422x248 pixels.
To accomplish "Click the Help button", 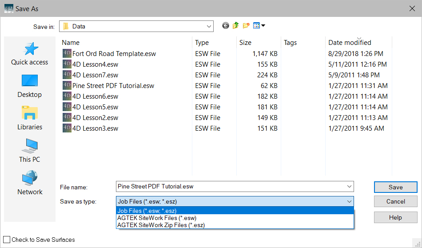I will coord(395,217).
